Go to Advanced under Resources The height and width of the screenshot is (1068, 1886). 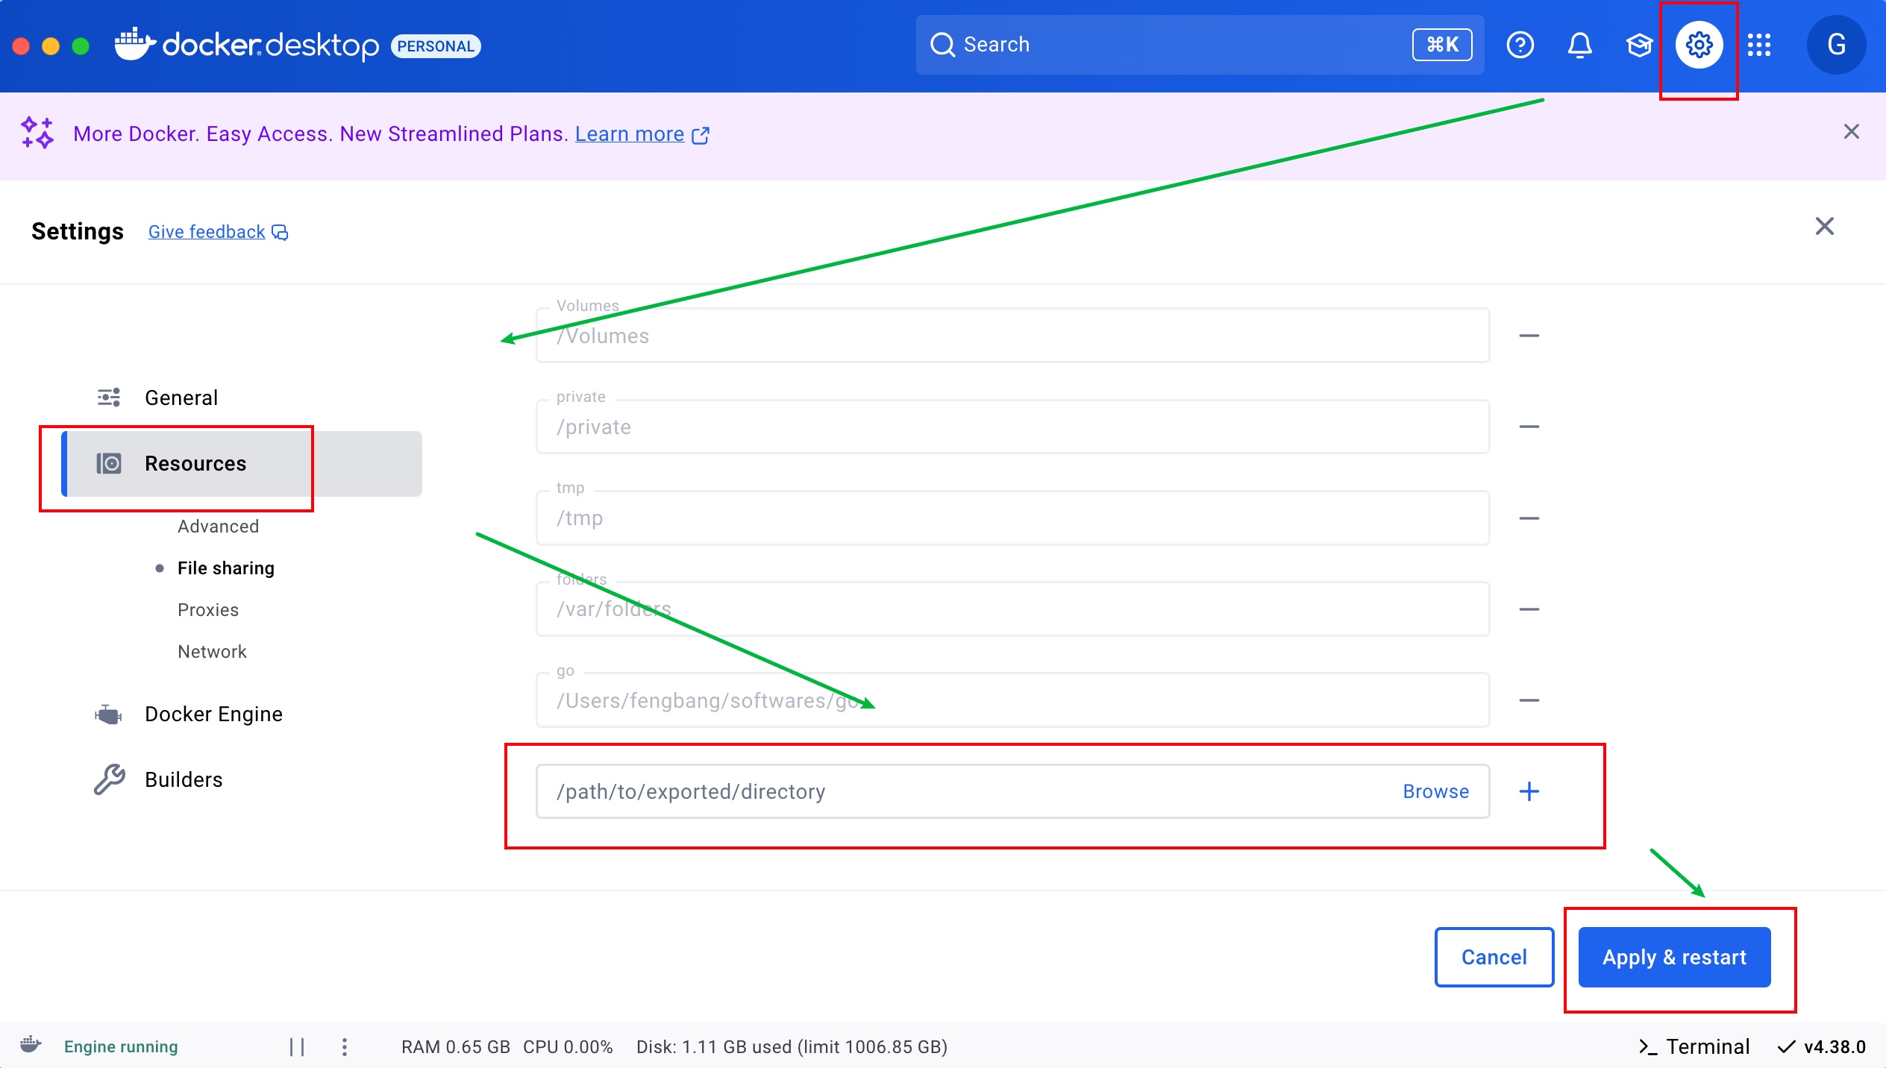point(218,527)
